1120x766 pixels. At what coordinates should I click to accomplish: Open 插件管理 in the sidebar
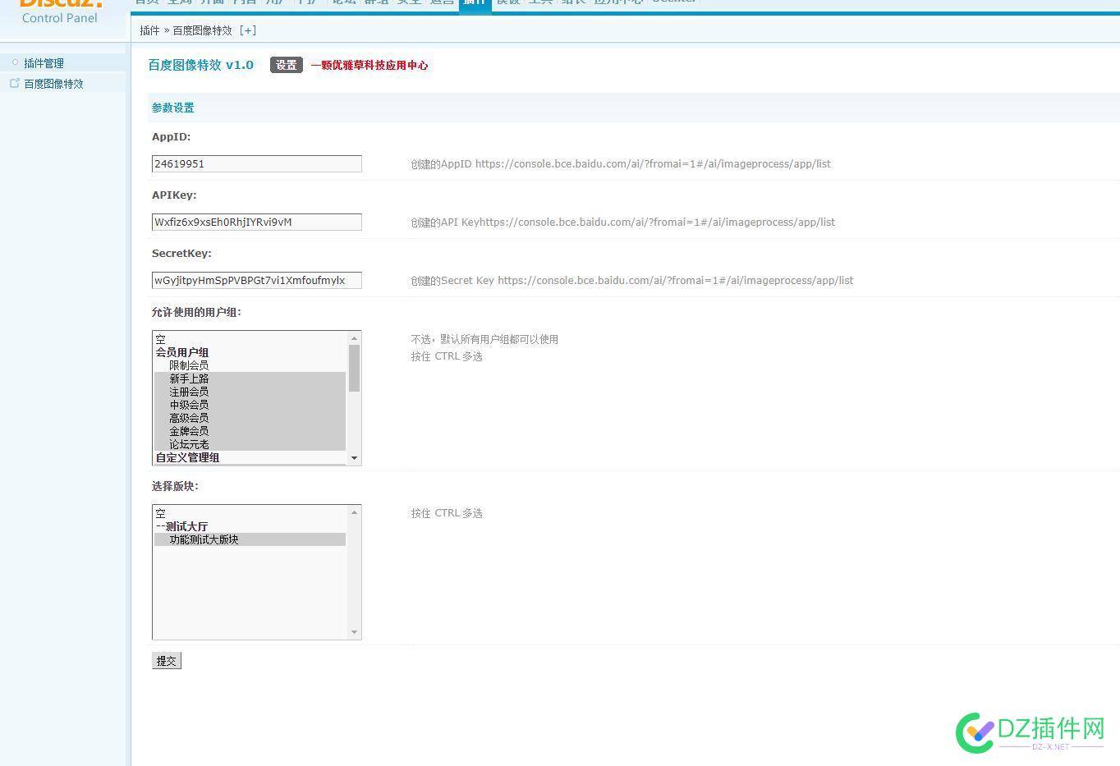[x=44, y=63]
